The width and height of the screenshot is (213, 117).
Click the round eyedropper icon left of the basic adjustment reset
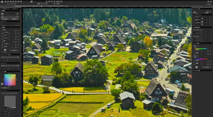[5, 50]
